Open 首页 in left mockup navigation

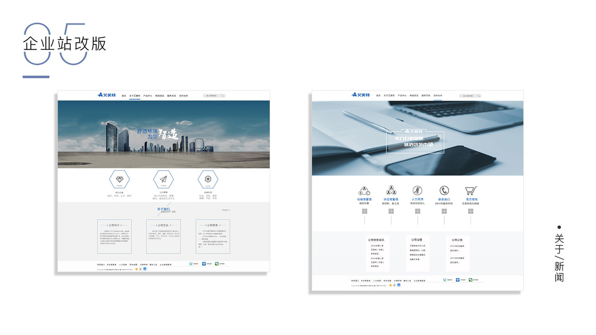click(124, 95)
